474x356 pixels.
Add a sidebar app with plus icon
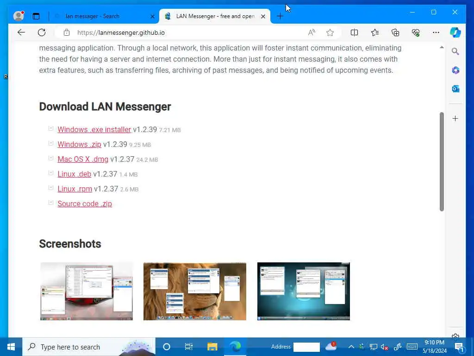(x=455, y=118)
